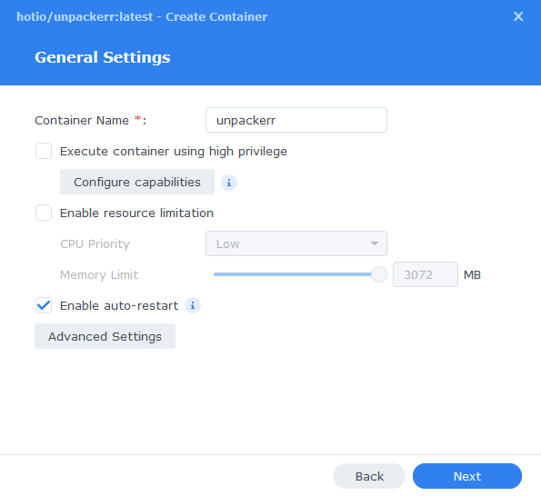Close the Create Container dialog with the X
The height and width of the screenshot is (496, 541).
[x=518, y=16]
